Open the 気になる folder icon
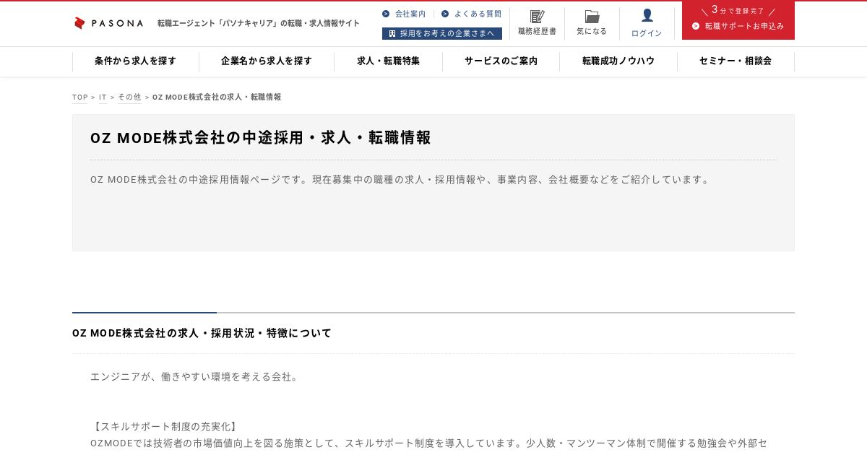867x455 pixels. (592, 17)
